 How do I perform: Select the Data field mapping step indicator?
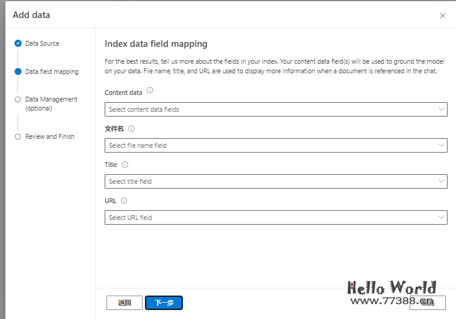pyautogui.click(x=17, y=71)
